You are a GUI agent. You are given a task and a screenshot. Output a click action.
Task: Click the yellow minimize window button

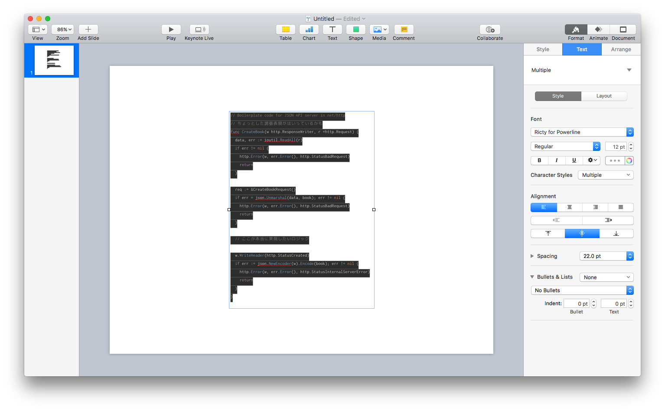(x=39, y=19)
